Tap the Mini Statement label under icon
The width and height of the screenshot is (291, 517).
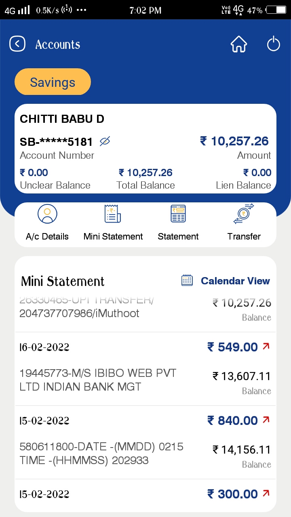tap(113, 237)
